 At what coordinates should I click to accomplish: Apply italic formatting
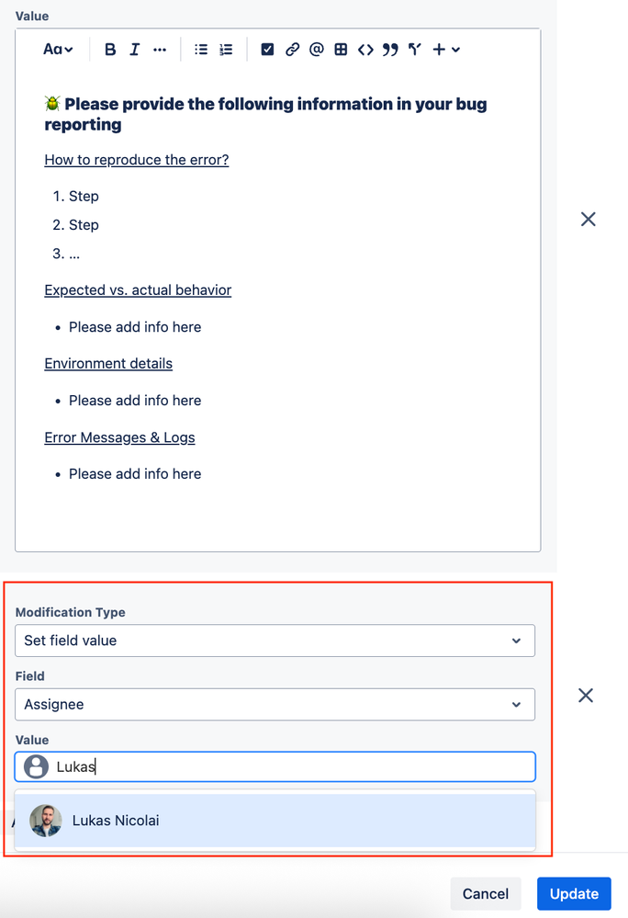(x=134, y=49)
